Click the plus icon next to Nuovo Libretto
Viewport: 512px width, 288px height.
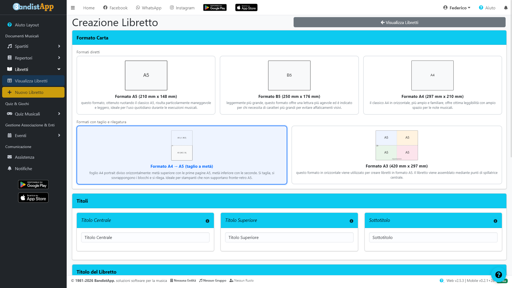[x=10, y=92]
